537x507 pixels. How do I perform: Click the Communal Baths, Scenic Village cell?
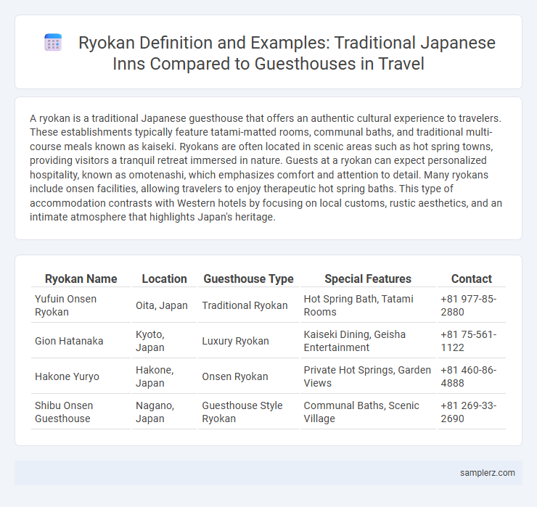point(368,412)
